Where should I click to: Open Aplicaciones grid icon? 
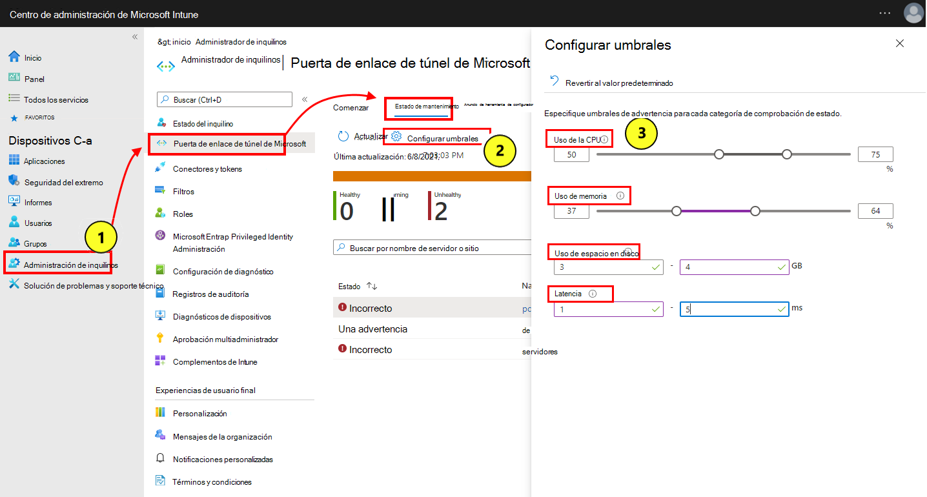[14, 161]
